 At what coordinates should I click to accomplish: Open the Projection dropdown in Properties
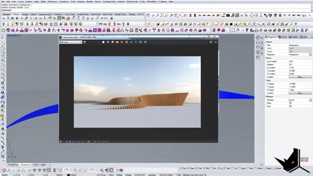[x=310, y=54]
